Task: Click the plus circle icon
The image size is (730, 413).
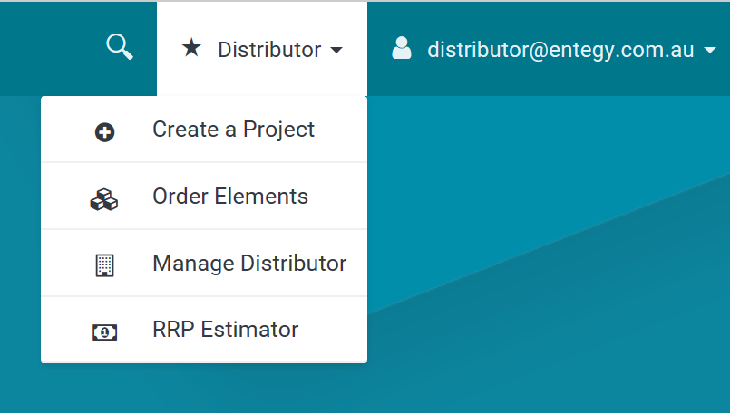Action: (105, 132)
